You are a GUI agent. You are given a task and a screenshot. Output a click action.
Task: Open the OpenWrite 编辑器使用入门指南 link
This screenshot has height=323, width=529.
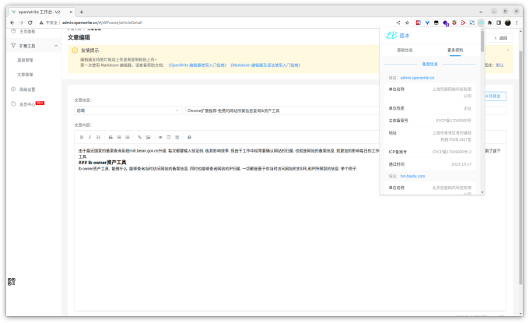tap(196, 65)
